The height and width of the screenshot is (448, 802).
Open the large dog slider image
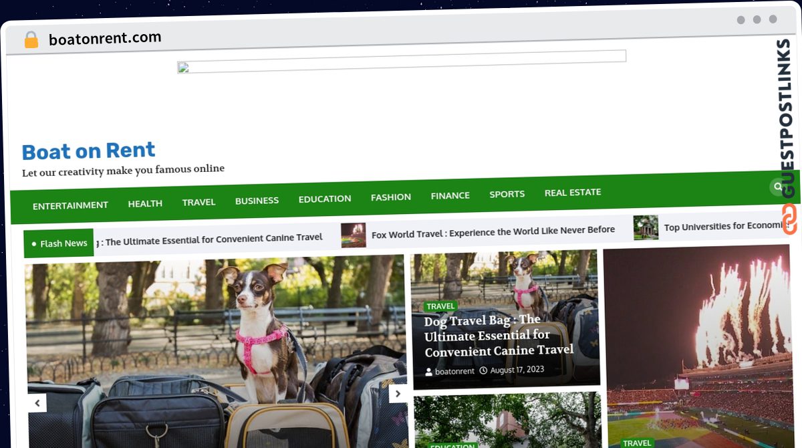point(217,351)
